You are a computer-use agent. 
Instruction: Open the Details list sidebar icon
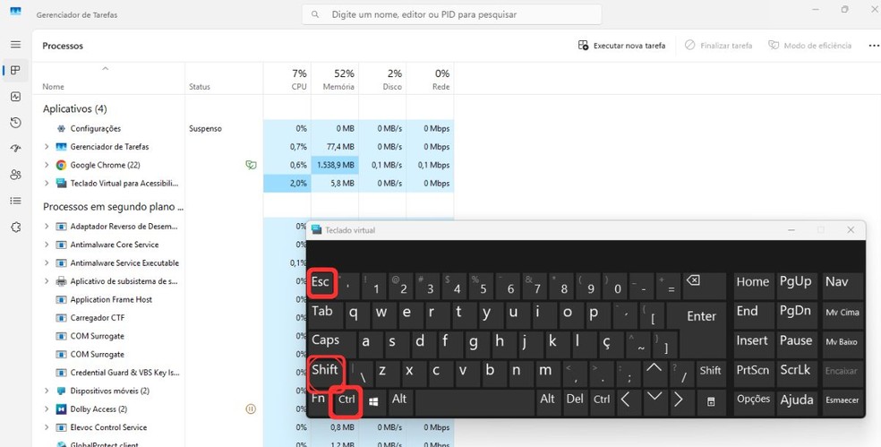click(x=16, y=201)
